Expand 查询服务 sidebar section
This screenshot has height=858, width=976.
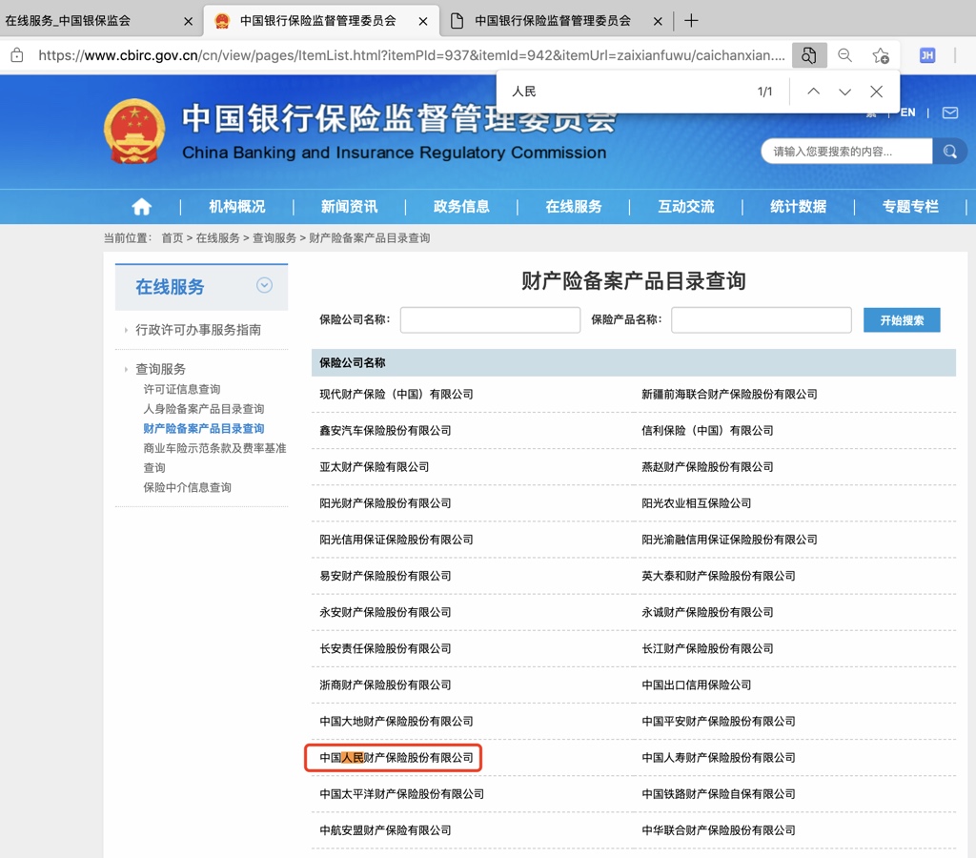[160, 369]
